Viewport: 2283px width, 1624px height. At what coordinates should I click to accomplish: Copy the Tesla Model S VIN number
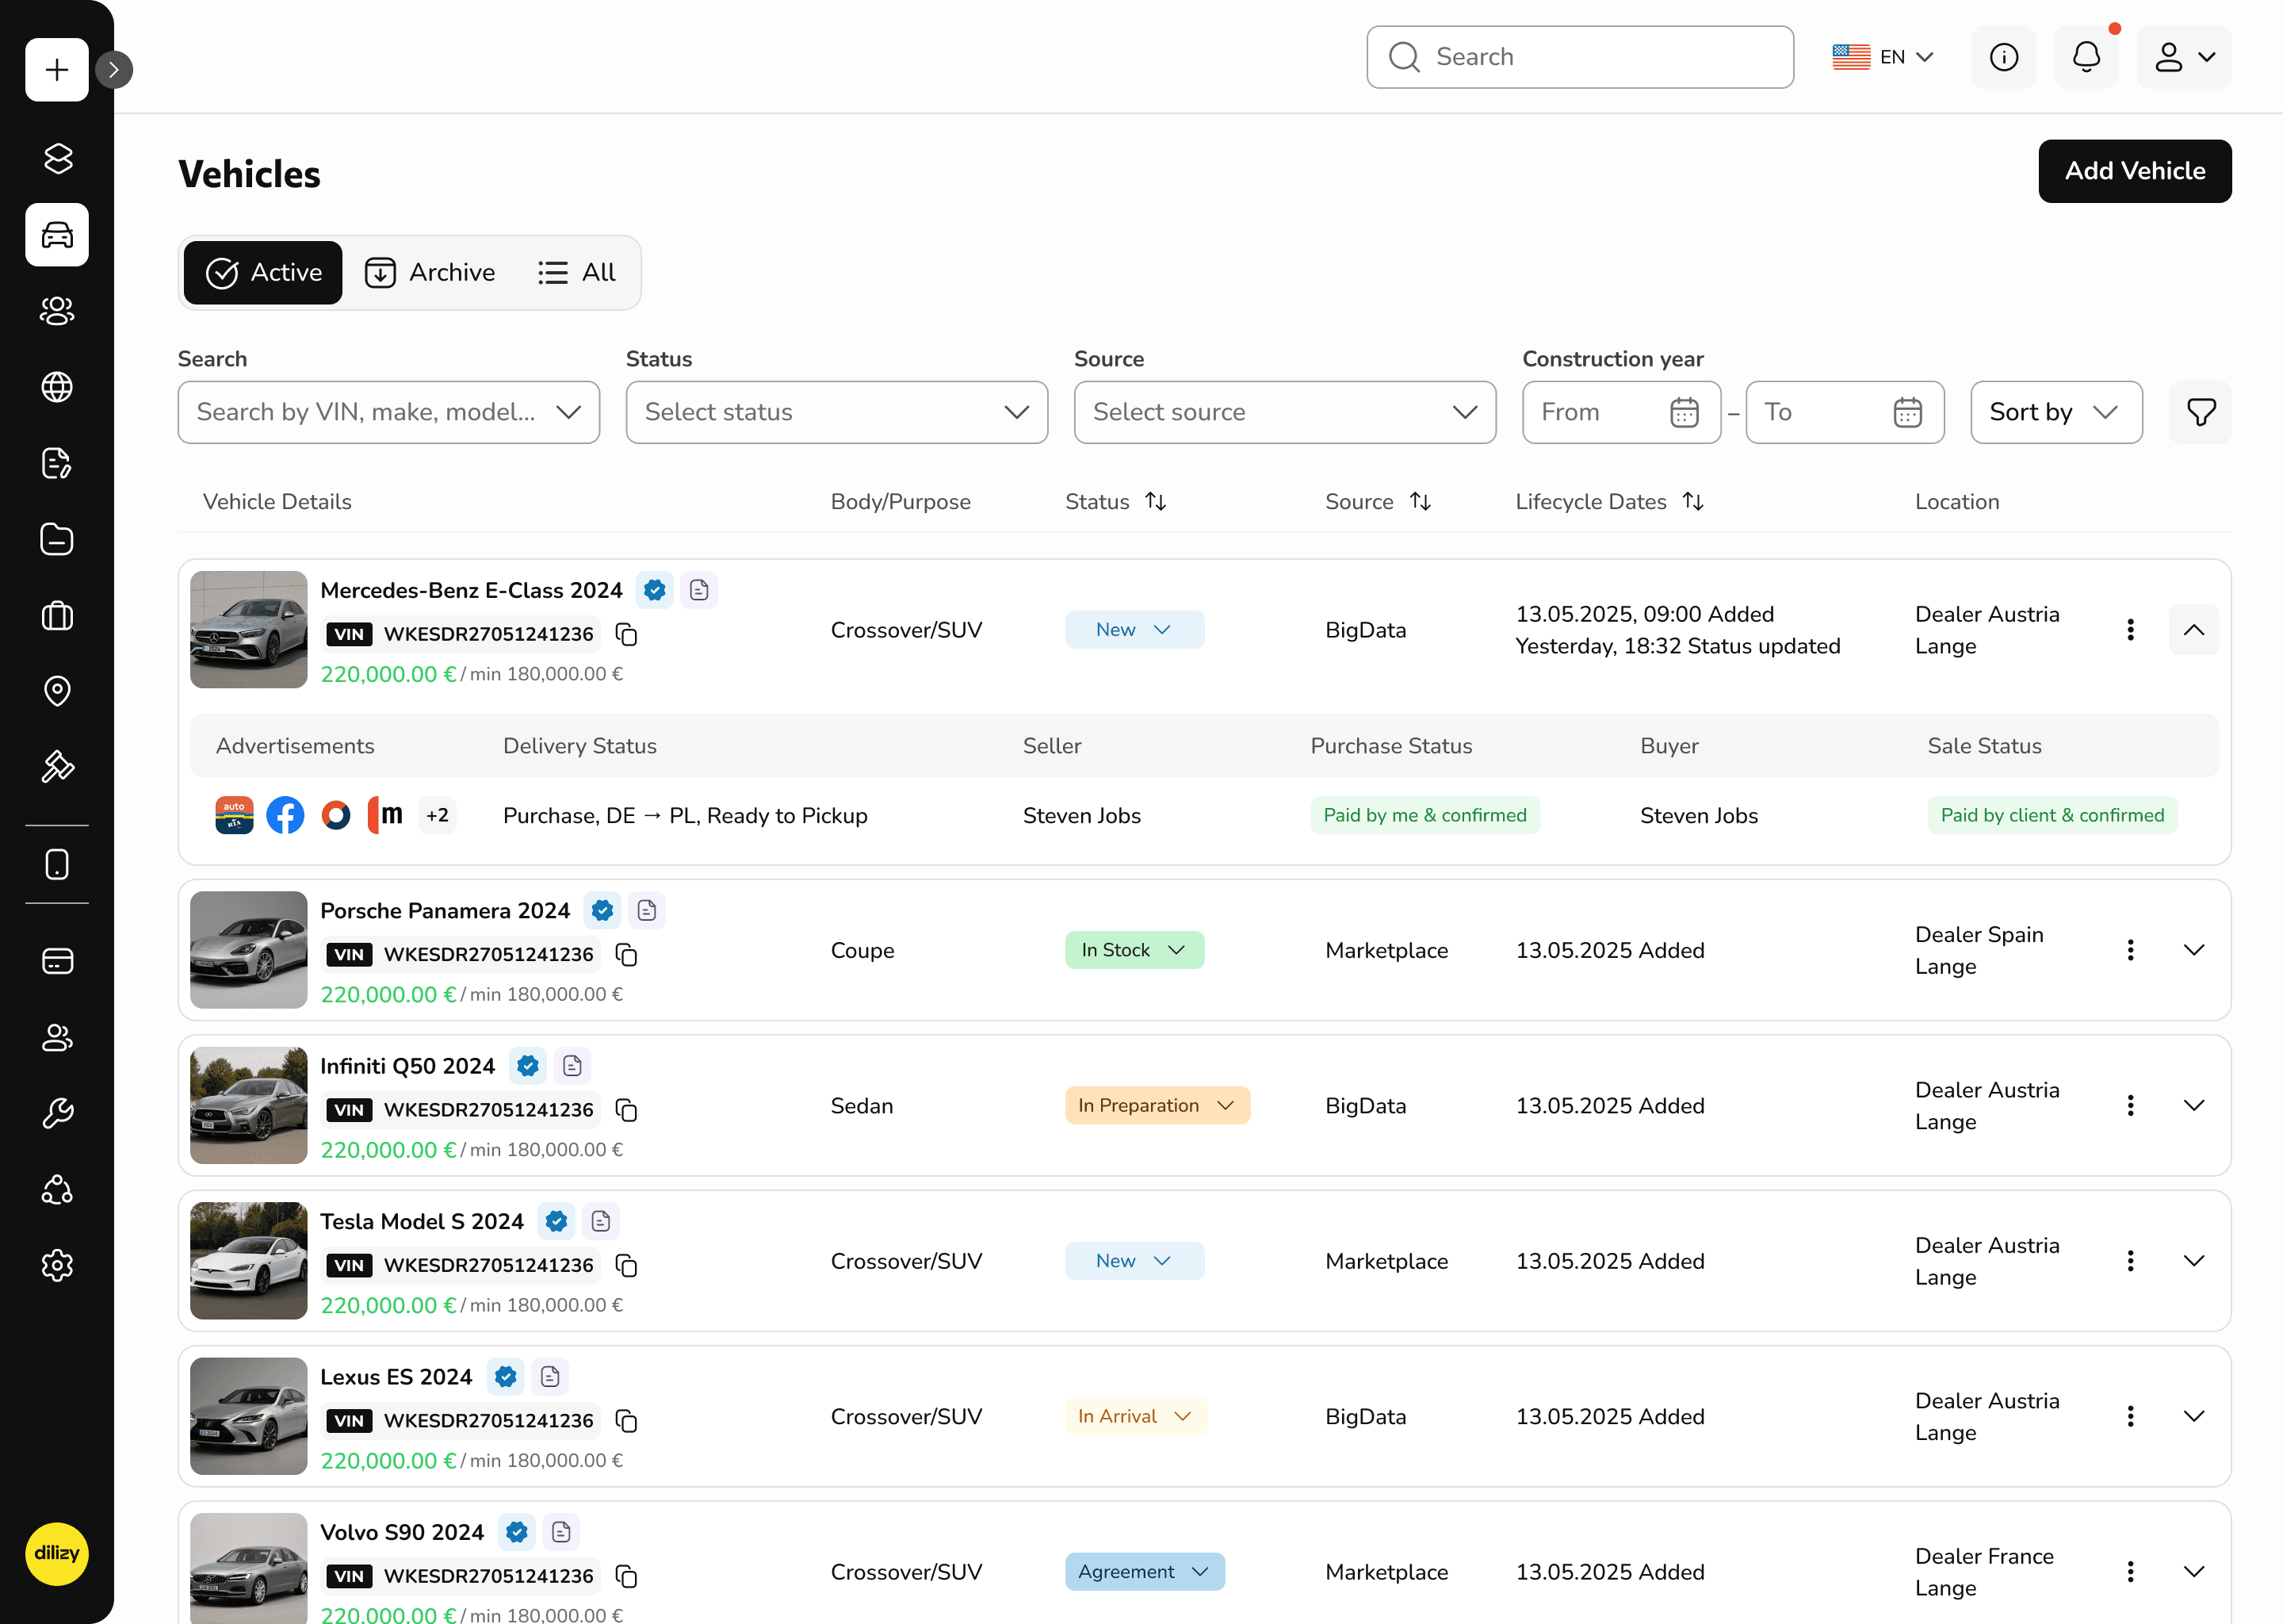point(628,1265)
